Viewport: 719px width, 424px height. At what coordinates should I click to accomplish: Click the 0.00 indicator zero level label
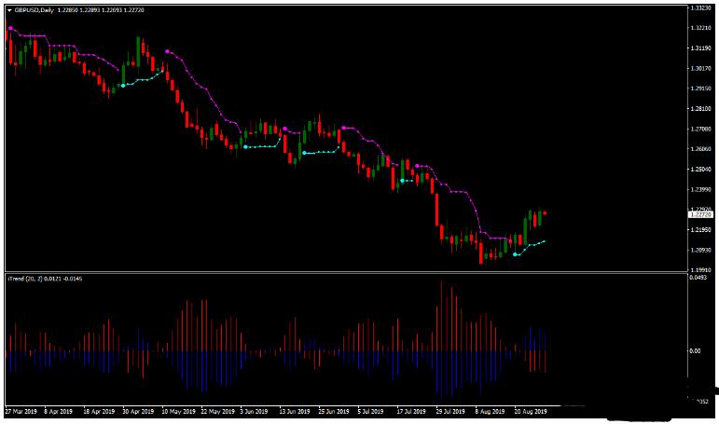695,351
